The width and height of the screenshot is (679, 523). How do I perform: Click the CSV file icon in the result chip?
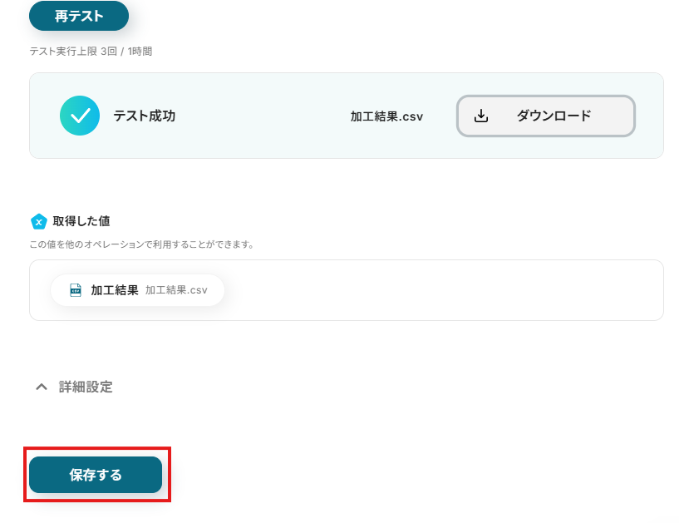click(76, 290)
